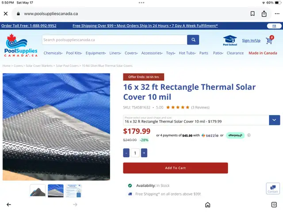The height and width of the screenshot is (212, 283).
Task: Click the sezzle logo
Action: [210, 136]
